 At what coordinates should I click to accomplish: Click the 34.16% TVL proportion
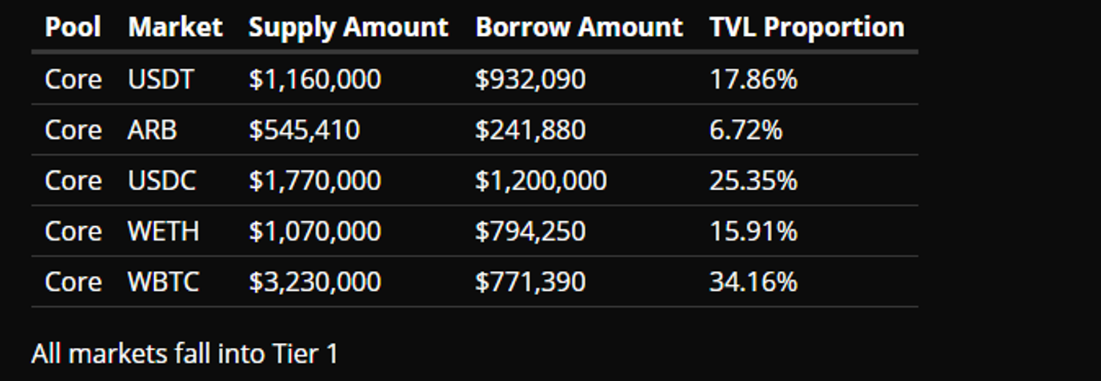coord(753,282)
